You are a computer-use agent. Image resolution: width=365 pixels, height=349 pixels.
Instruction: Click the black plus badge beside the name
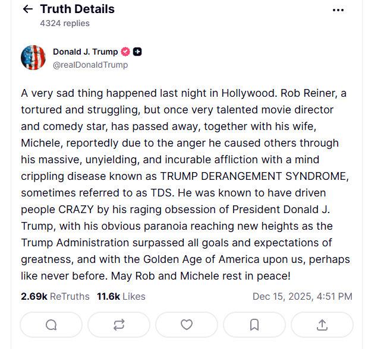coord(137,52)
